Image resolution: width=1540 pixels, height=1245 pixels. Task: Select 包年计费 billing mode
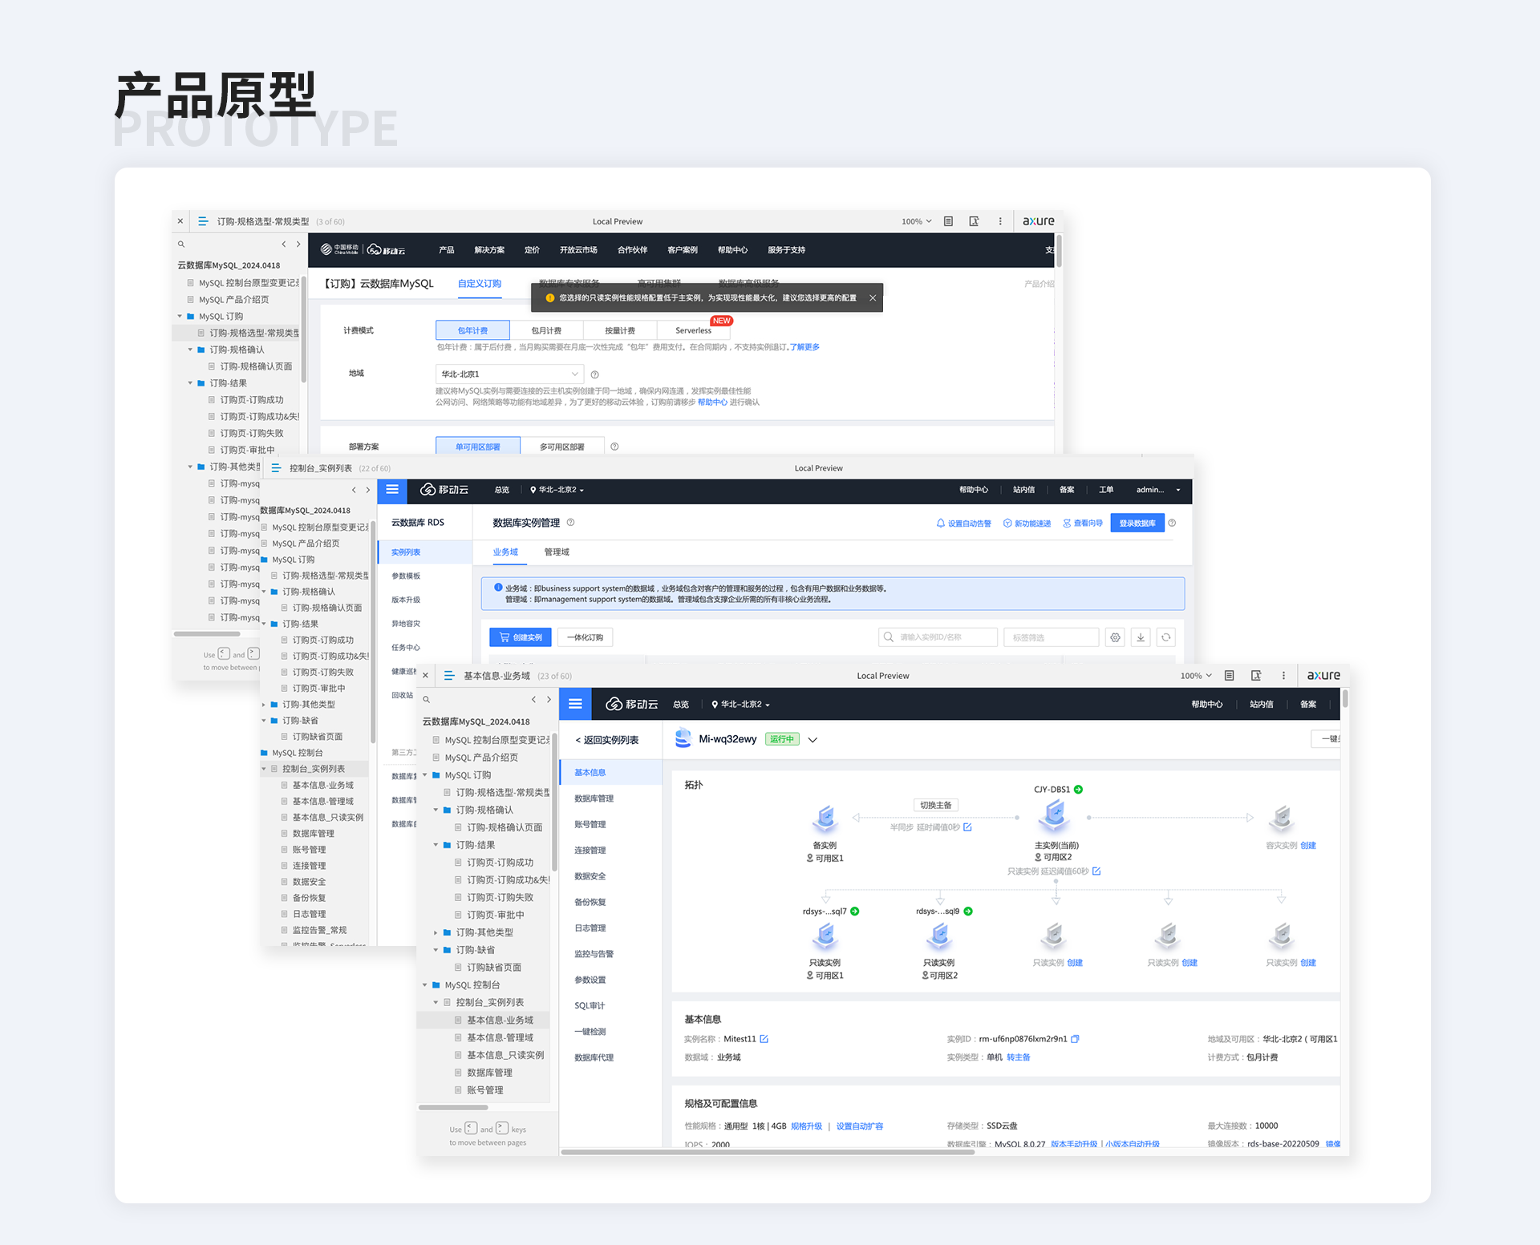pos(472,330)
